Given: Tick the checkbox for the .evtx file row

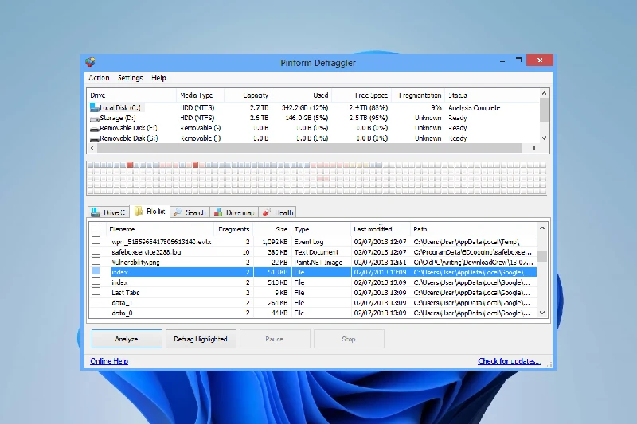Looking at the screenshot, I should tap(96, 242).
